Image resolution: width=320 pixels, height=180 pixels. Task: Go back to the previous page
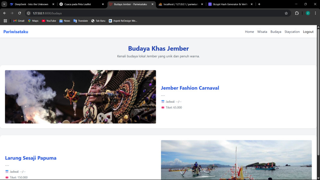pyautogui.click(x=5, y=13)
